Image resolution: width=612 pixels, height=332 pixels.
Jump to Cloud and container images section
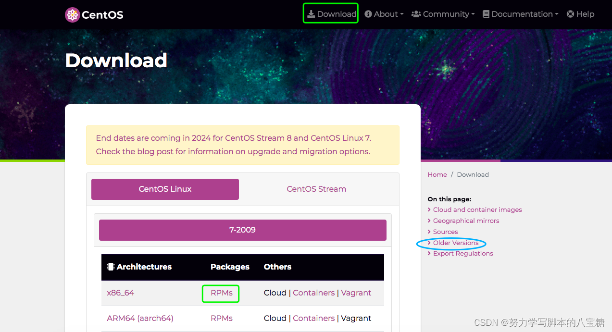477,209
